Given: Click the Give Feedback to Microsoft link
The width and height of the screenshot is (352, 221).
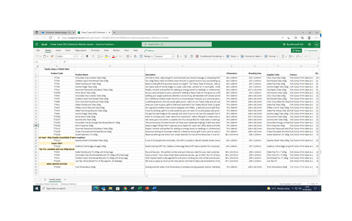Looking at the screenshot, I should coord(290,184).
